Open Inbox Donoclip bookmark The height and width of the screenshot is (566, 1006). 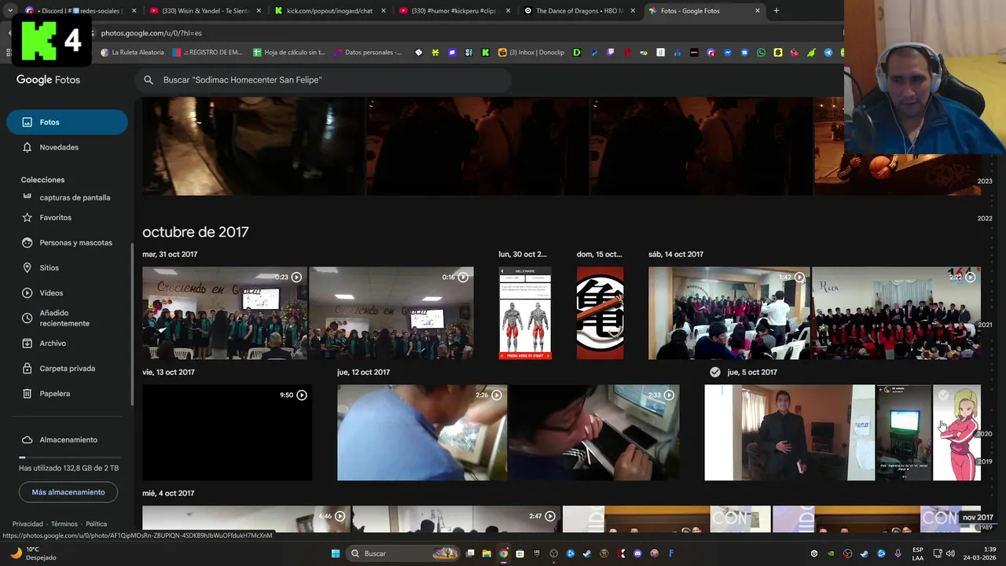tap(531, 53)
